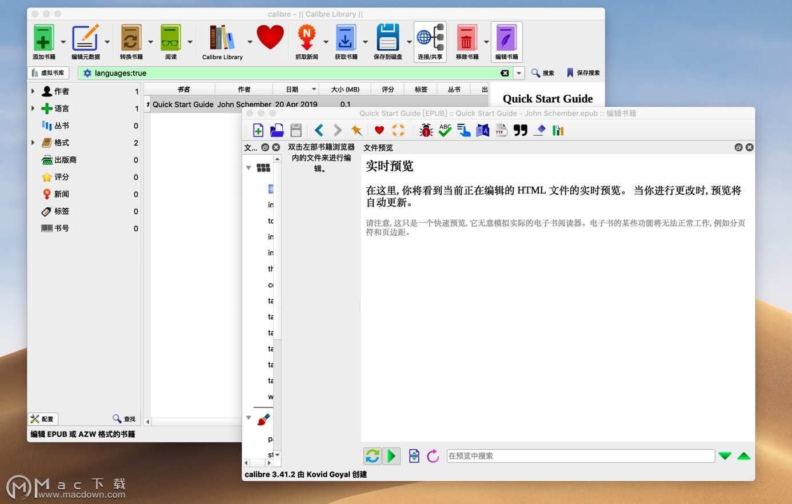The image size is (792, 504).
Task: Click the red heart donate icon in main toolbar
Action: 270,38
